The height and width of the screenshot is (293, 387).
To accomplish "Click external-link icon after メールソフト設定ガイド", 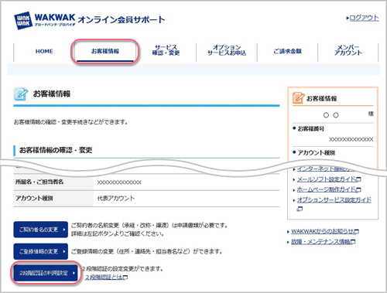I will (x=358, y=179).
